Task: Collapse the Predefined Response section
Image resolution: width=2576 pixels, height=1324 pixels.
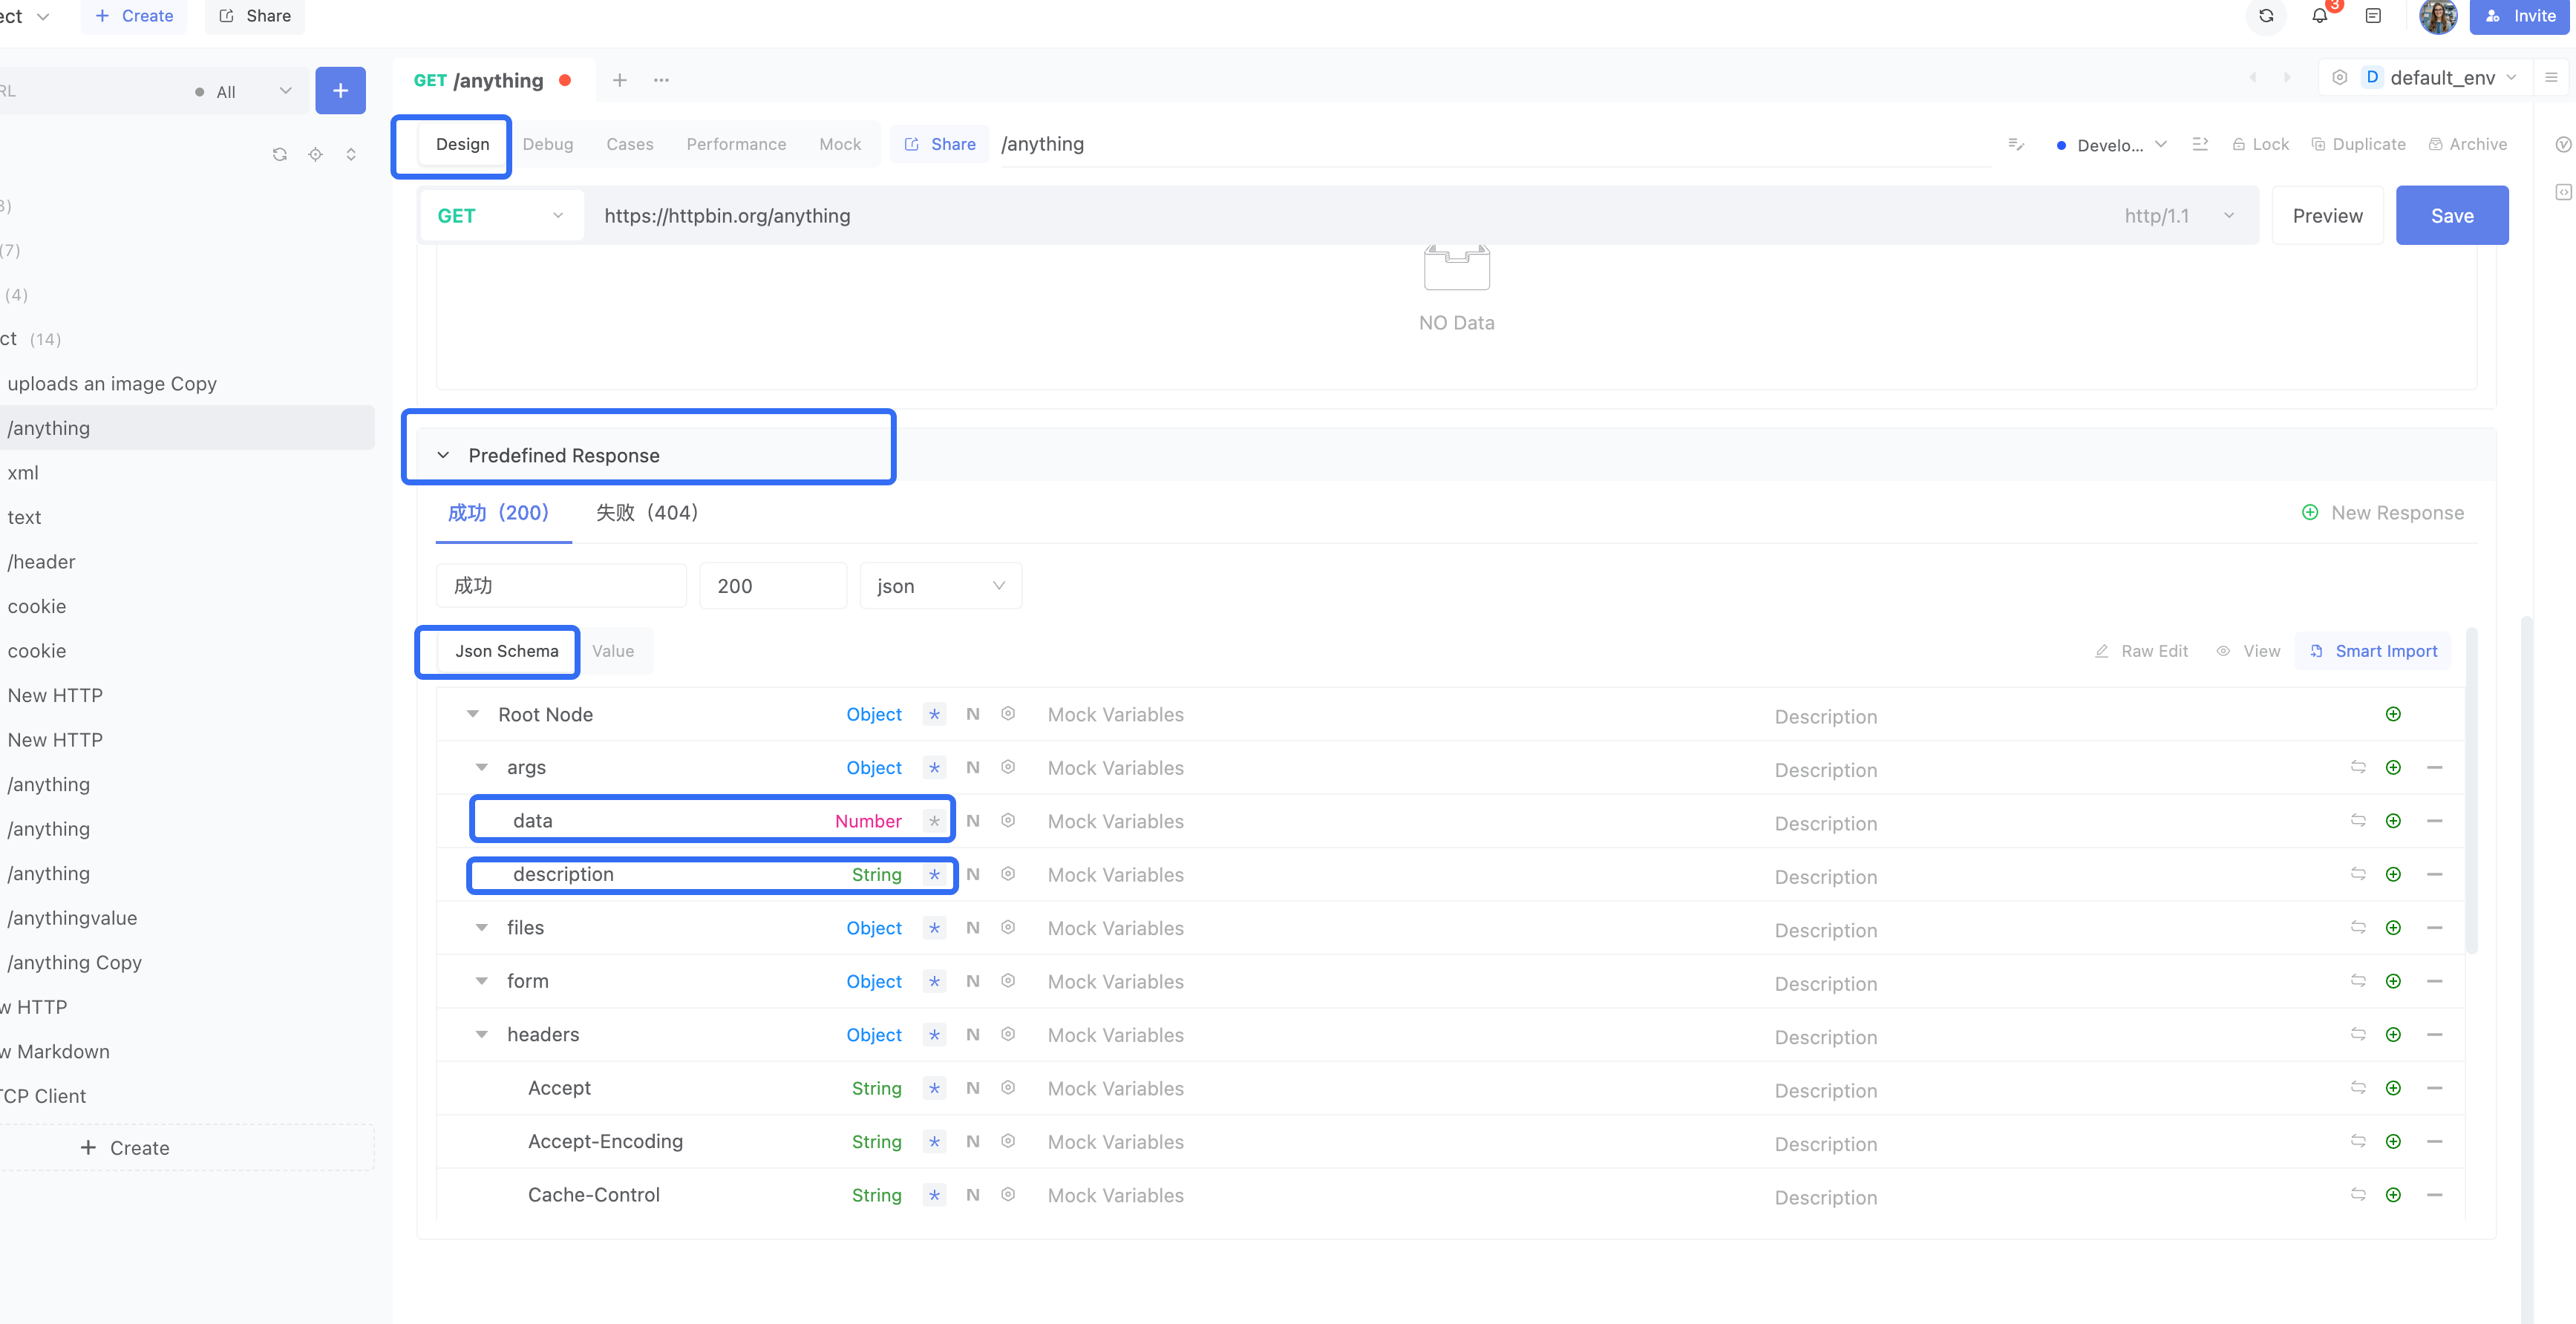Action: tap(443, 456)
